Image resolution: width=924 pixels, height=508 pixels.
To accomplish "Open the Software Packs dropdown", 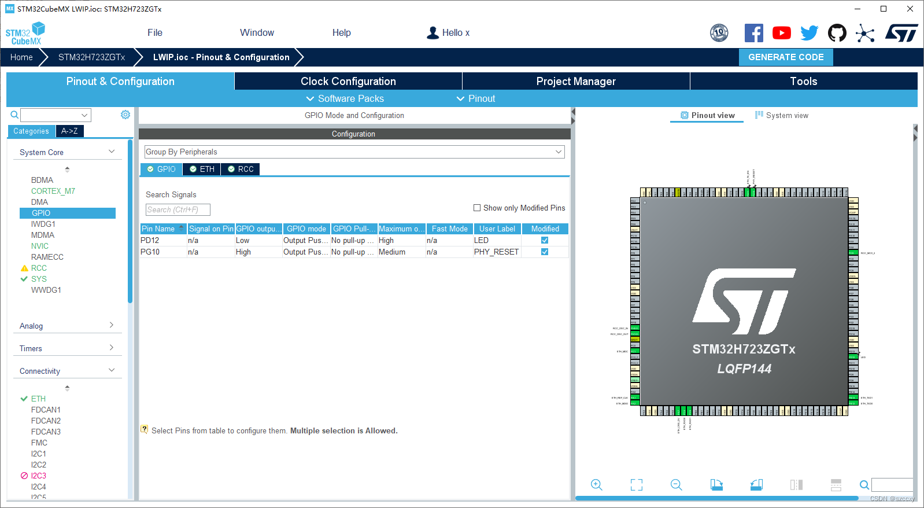I will pyautogui.click(x=345, y=98).
